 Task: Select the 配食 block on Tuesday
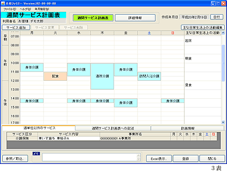click(x=55, y=77)
